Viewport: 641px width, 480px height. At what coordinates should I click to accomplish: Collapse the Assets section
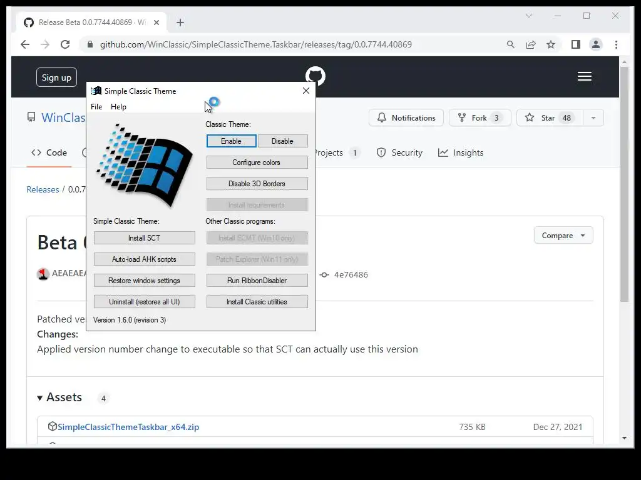pyautogui.click(x=59, y=397)
